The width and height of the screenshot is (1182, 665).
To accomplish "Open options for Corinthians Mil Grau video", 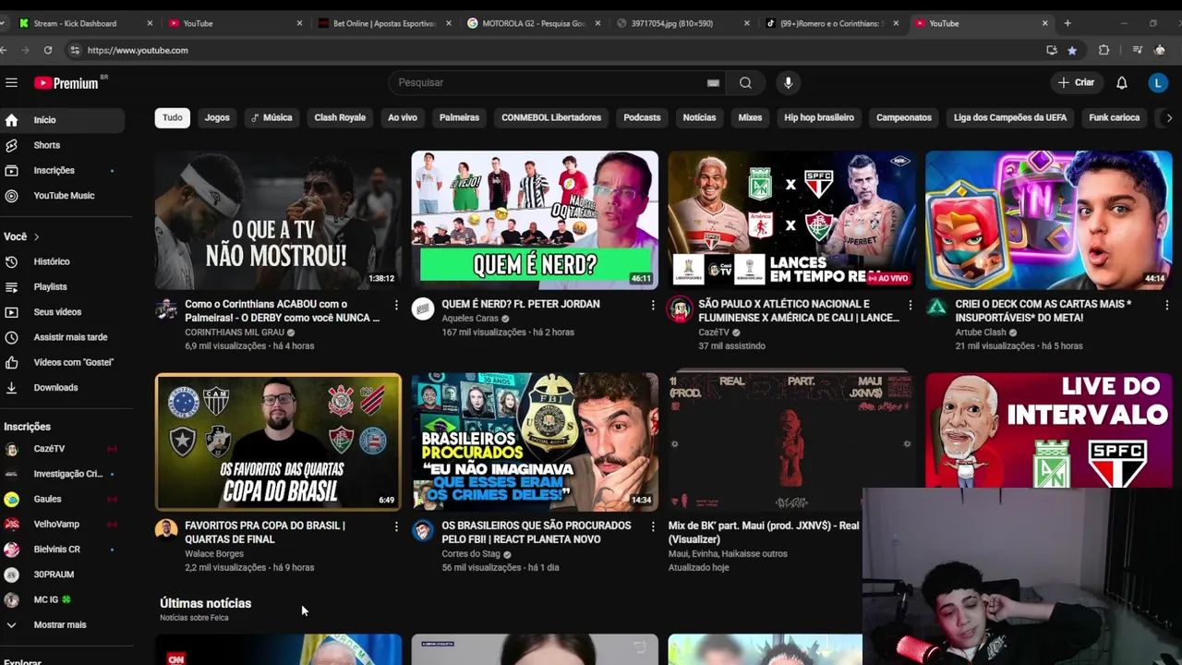I will (x=396, y=305).
